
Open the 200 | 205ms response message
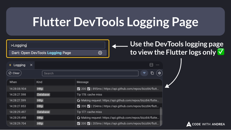click(118, 123)
